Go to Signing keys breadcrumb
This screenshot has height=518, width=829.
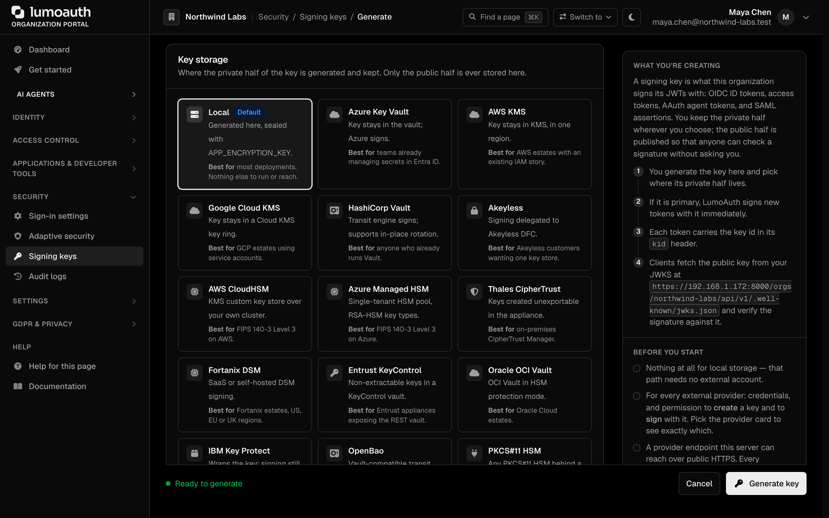point(323,17)
